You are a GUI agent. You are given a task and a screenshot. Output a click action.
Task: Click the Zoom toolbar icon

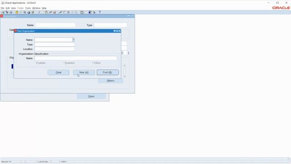pos(64,12)
